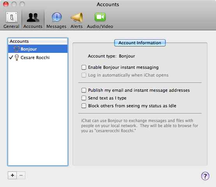Viewport: 216px width, 187px height.
Task: Open help with the question mark button
Action: point(205,176)
